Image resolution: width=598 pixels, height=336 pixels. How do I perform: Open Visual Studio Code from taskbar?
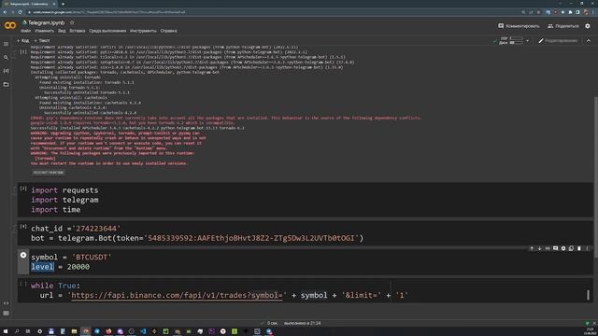point(143,331)
